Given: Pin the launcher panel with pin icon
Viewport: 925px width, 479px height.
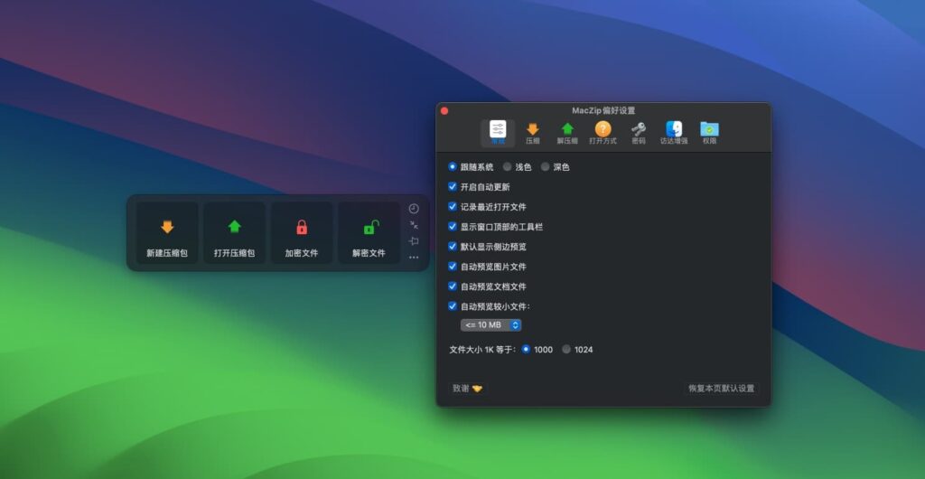Looking at the screenshot, I should pyautogui.click(x=414, y=240).
